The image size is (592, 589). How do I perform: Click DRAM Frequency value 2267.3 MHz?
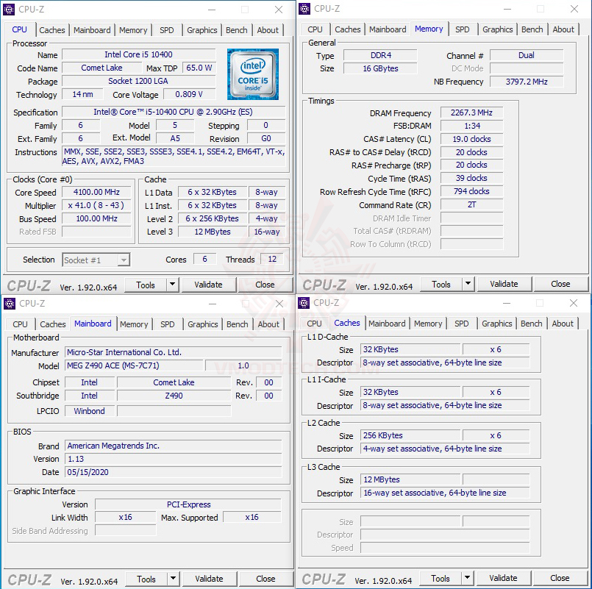pos(471,113)
